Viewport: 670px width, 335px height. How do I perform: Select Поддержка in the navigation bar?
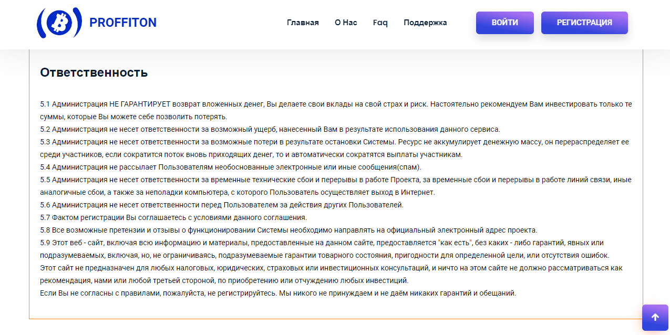pyautogui.click(x=425, y=23)
